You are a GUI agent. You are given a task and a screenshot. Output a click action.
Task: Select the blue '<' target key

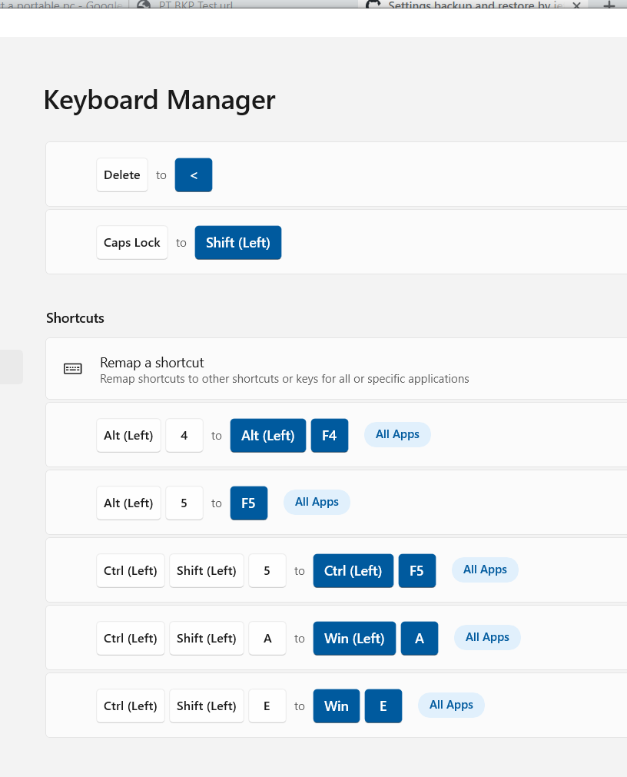tap(194, 175)
